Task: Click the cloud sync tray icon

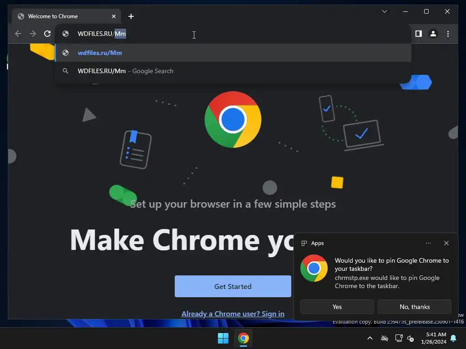Action: 385,338
